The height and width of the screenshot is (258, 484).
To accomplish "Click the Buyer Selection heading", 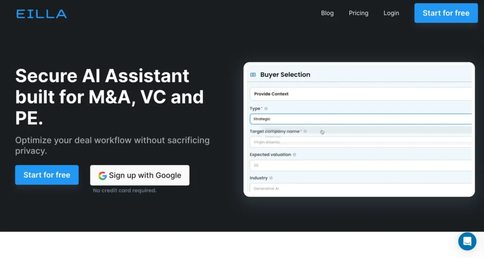I will (285, 75).
